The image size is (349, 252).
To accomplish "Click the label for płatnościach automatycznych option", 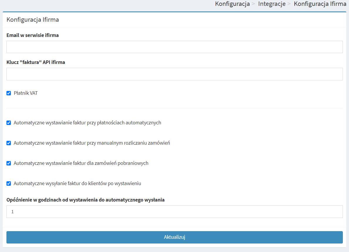I will (87, 123).
